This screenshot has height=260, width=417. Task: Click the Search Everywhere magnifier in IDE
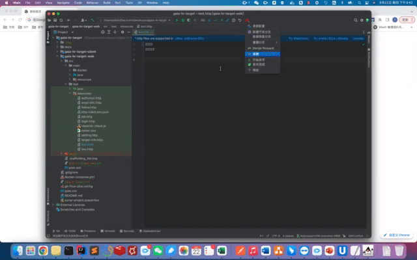click(x=356, y=20)
